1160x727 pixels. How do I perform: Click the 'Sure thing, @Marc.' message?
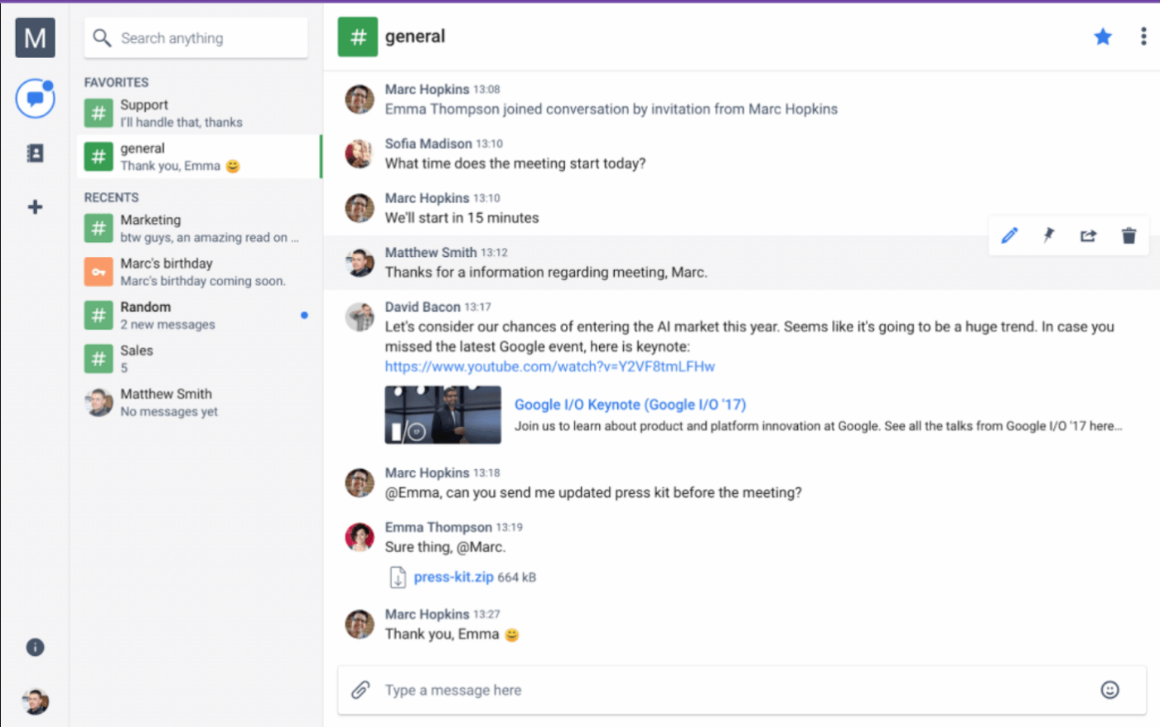tap(445, 547)
